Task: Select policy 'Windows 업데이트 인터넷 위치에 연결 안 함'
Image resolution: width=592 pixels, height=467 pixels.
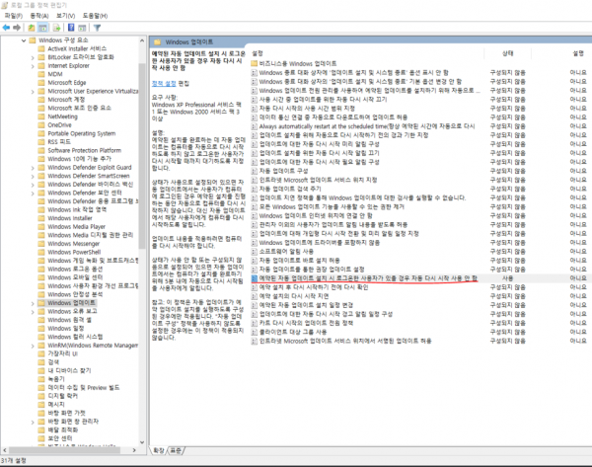Action: point(316,215)
